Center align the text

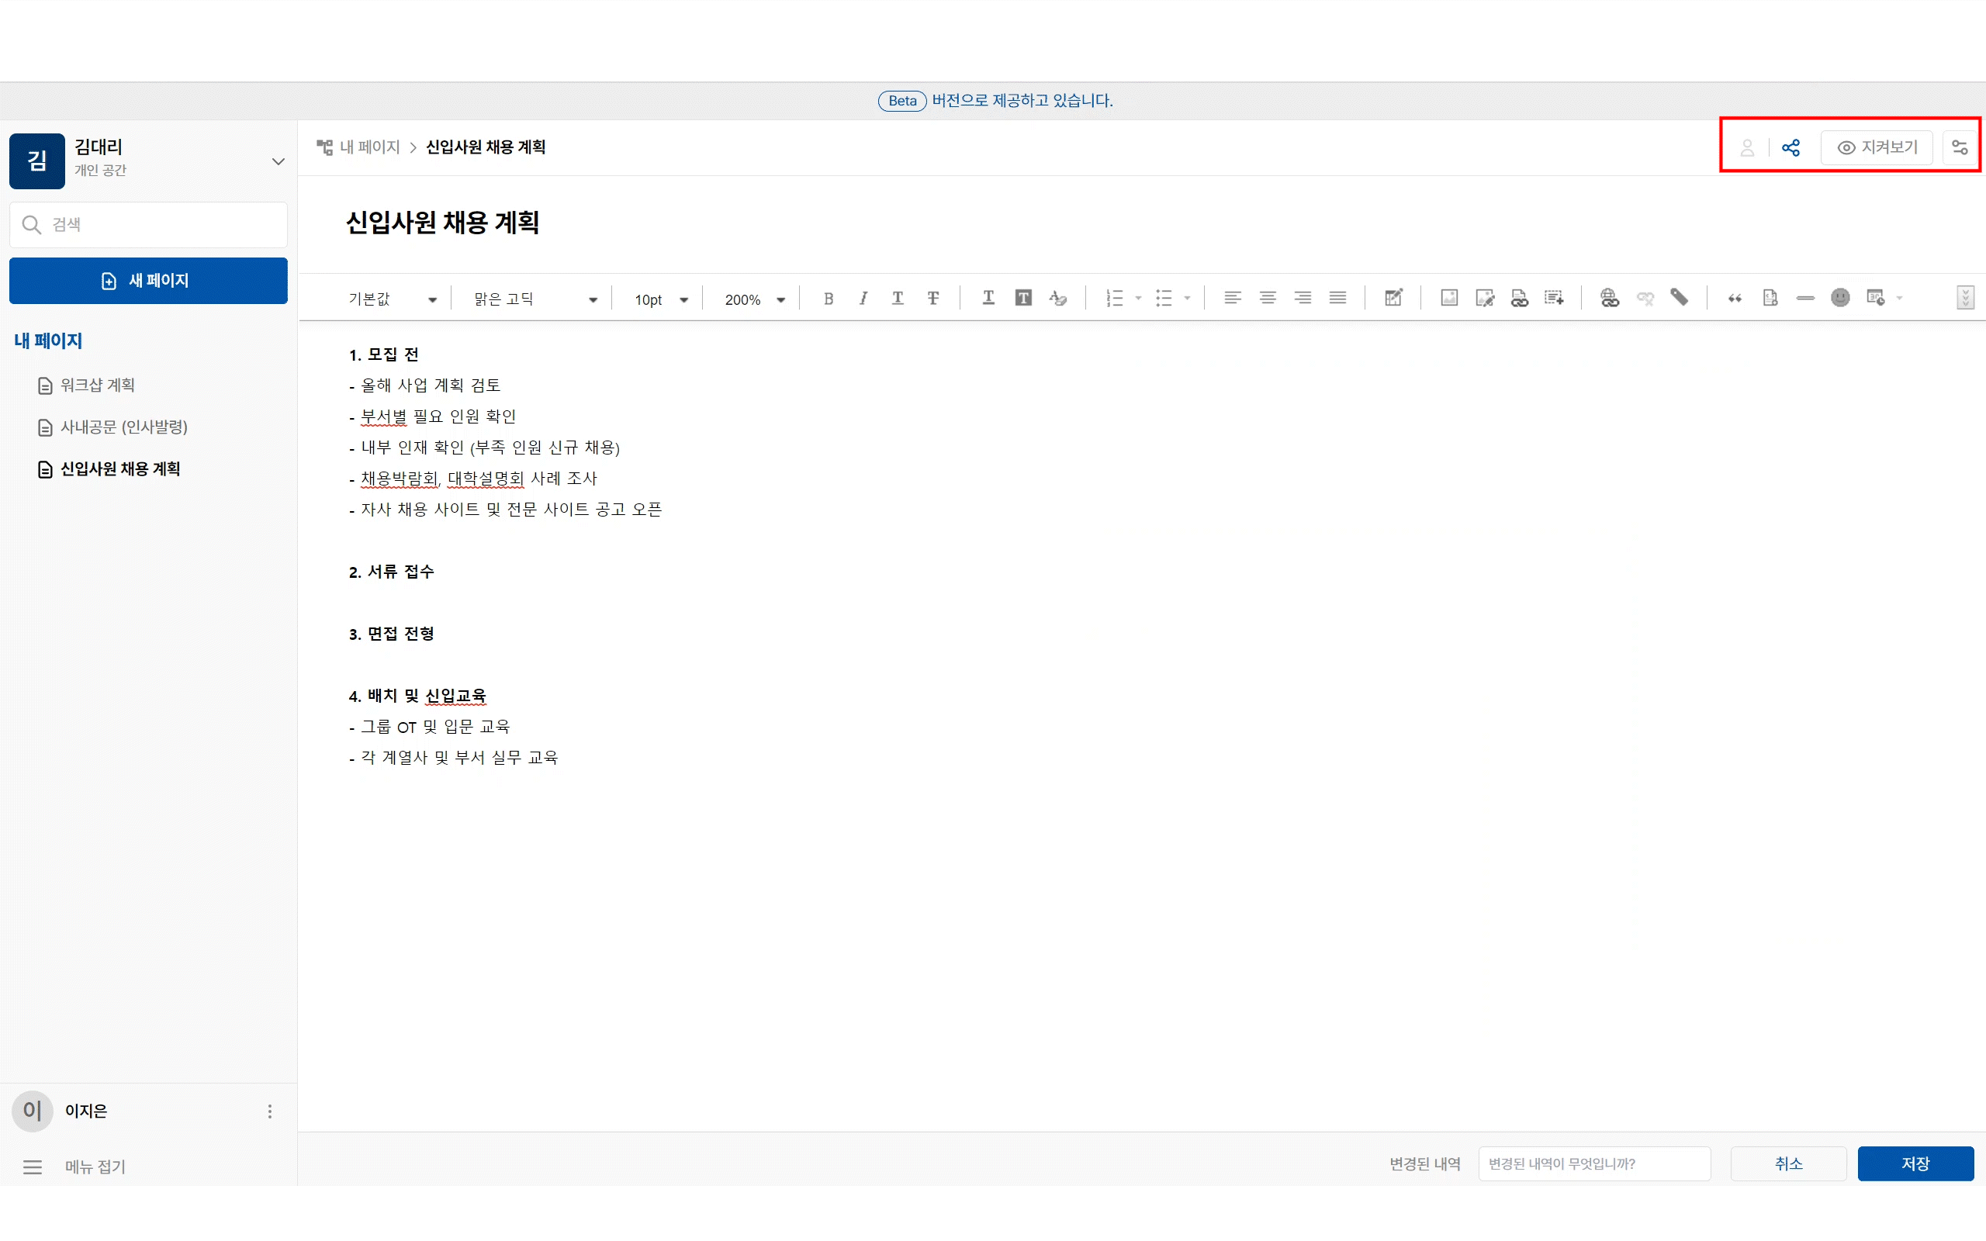point(1267,299)
